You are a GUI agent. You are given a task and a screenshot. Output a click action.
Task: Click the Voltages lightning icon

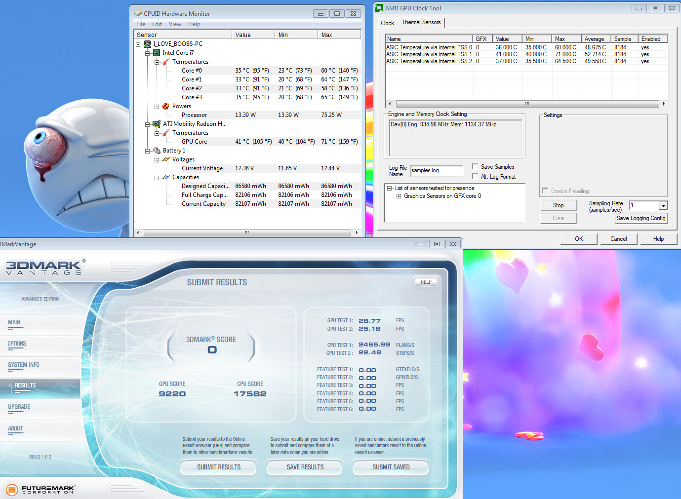pyautogui.click(x=166, y=159)
